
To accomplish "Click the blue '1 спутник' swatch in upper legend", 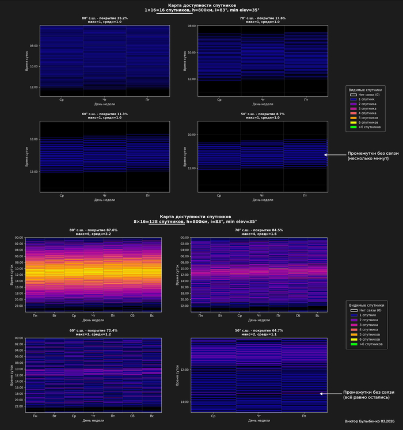I will tap(353, 100).
